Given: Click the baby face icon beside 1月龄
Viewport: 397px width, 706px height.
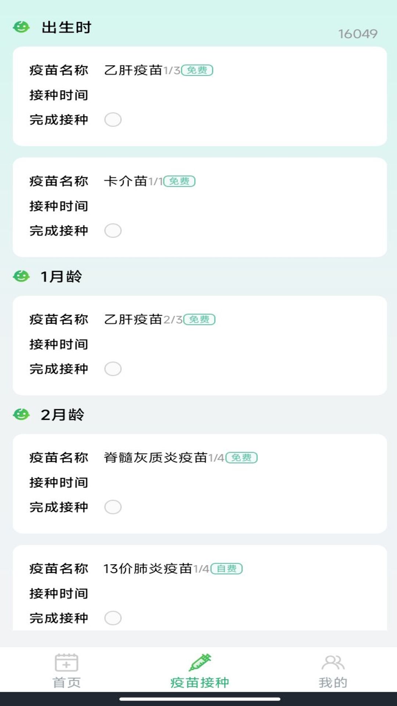Looking at the screenshot, I should pos(21,276).
